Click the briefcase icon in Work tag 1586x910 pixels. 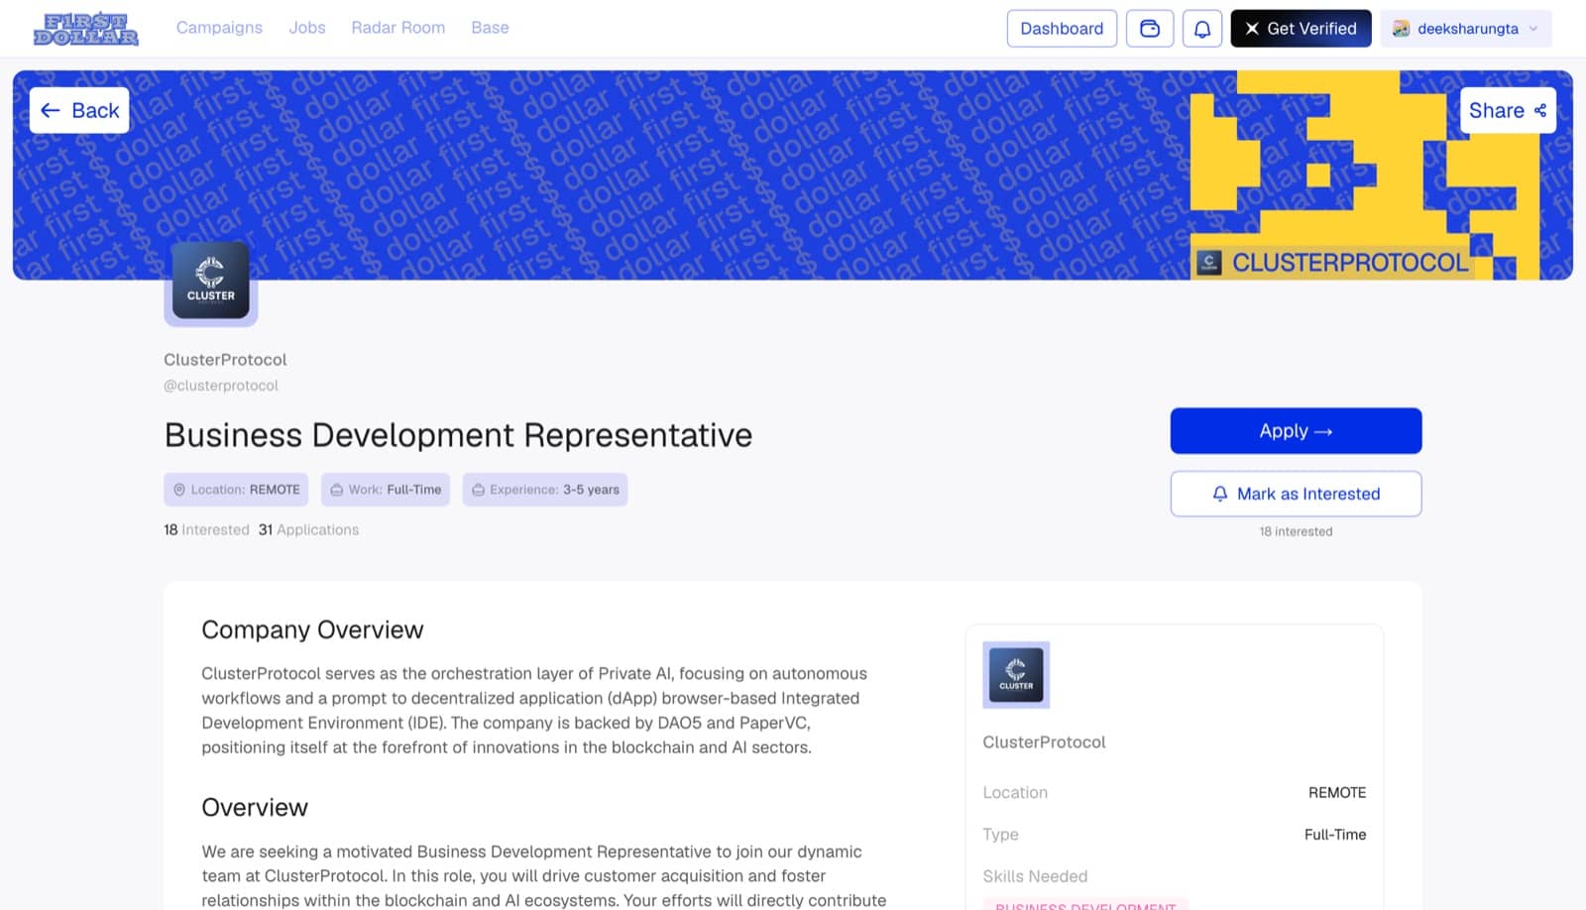coord(337,490)
